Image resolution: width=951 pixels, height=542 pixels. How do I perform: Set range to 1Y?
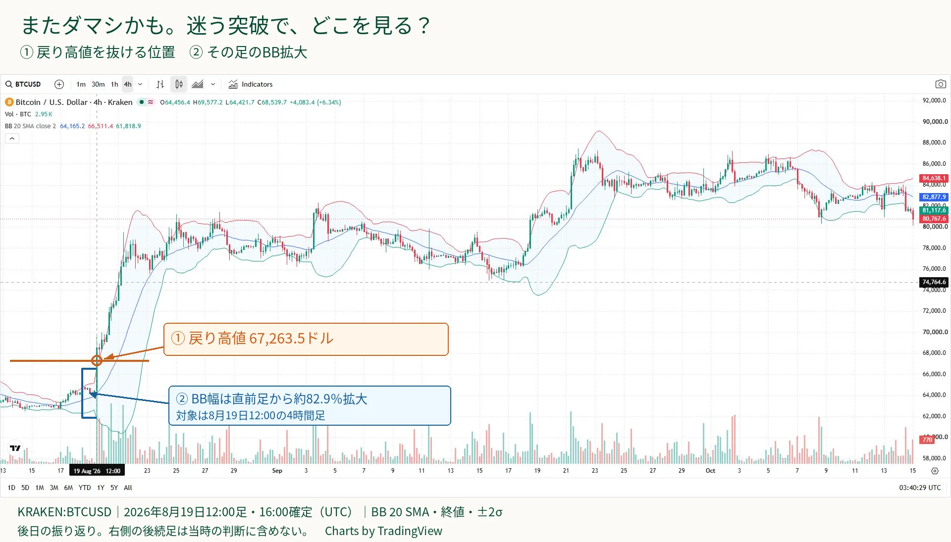[101, 488]
